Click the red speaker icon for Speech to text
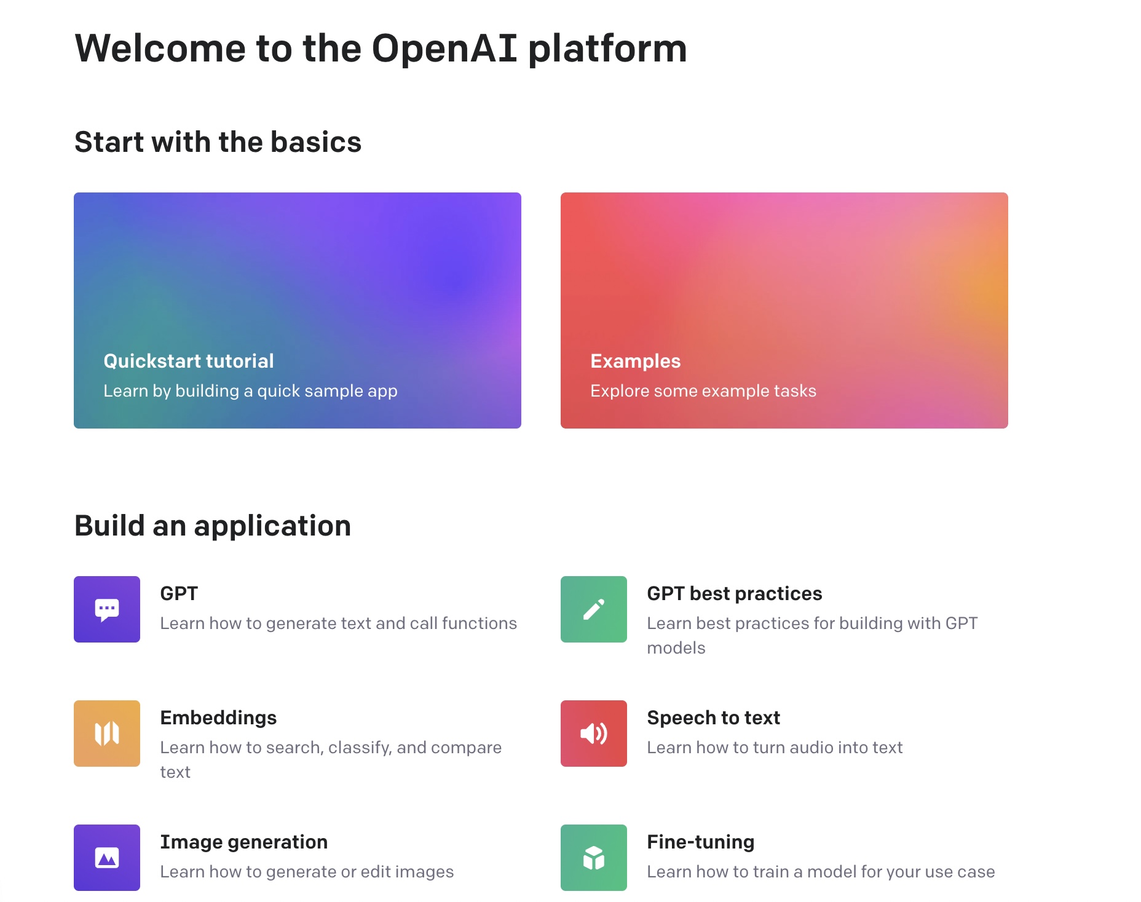The width and height of the screenshot is (1141, 902). pos(593,734)
